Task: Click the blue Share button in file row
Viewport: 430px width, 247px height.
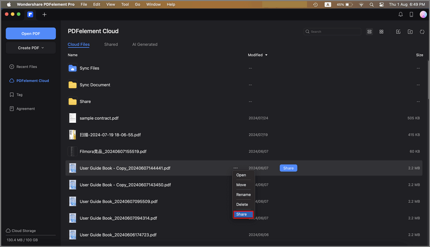Action: click(x=288, y=168)
